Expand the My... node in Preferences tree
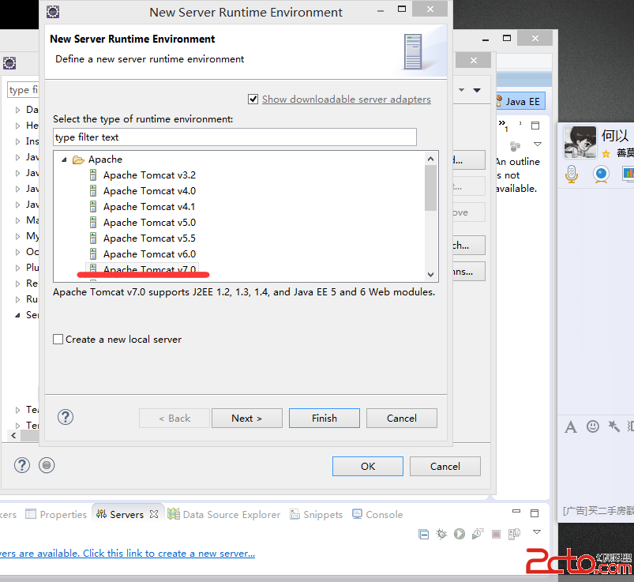Viewport: 634px width, 582px height. [17, 236]
